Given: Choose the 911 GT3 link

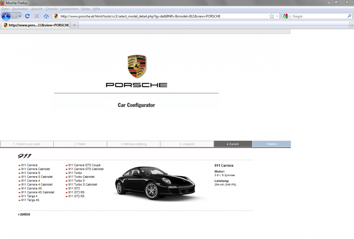Looking at the screenshot, I should click(x=74, y=189).
